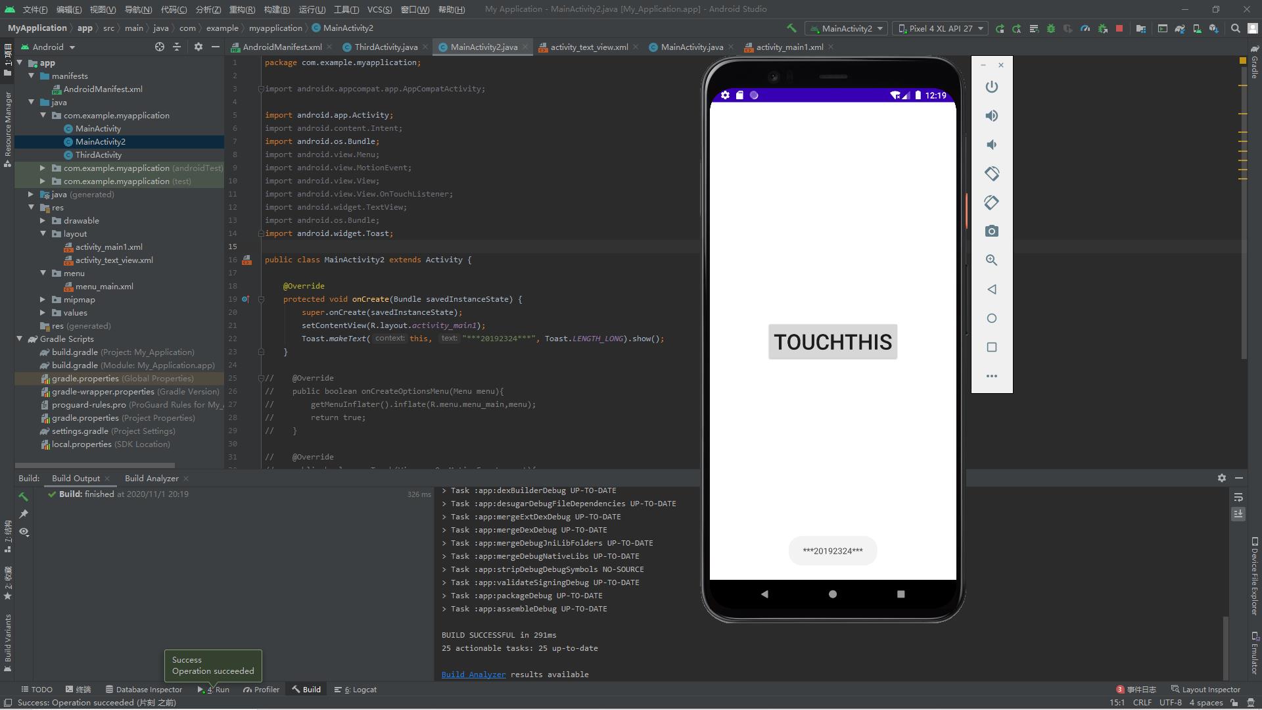Hide the project panel minimize icon
The image size is (1262, 710).
(x=215, y=47)
